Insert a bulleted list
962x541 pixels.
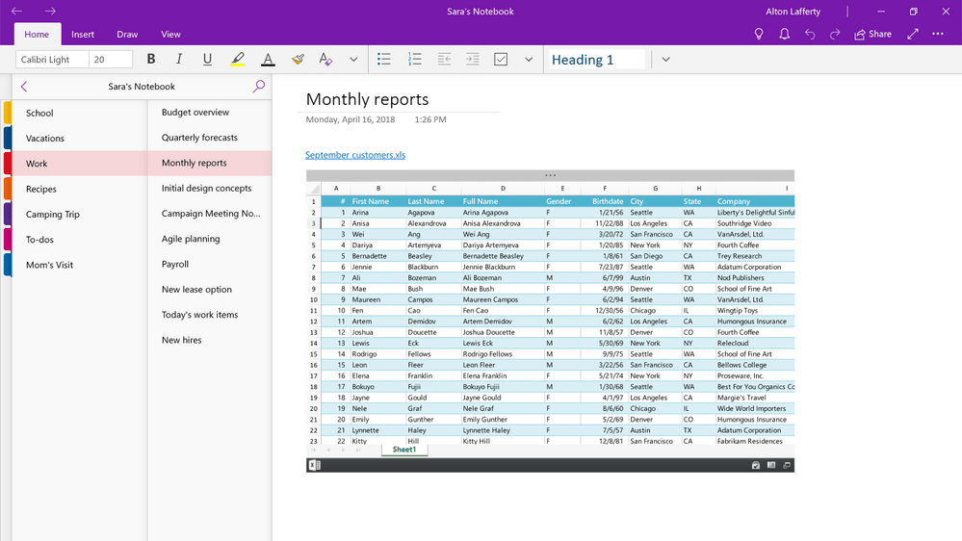click(384, 59)
